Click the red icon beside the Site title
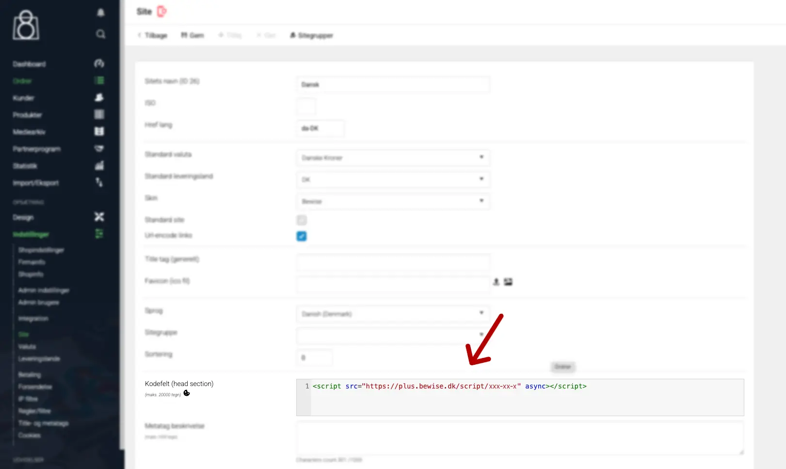This screenshot has height=469, width=786. pyautogui.click(x=161, y=11)
